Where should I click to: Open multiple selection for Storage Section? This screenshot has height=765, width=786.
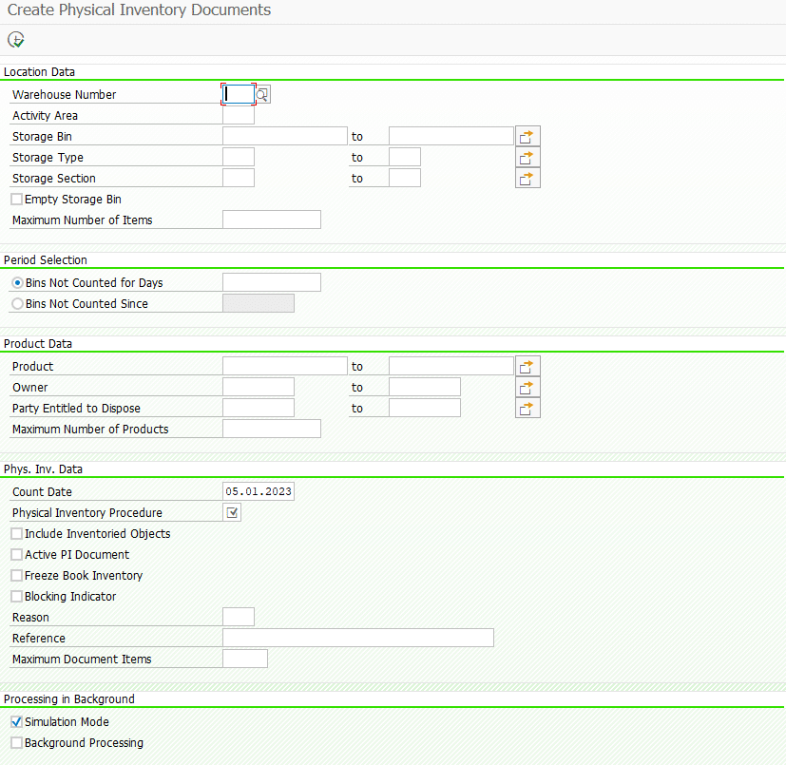pyautogui.click(x=527, y=178)
